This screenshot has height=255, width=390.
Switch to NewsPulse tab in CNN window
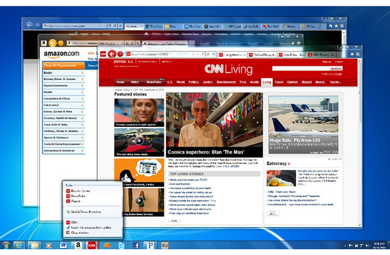coord(292,55)
